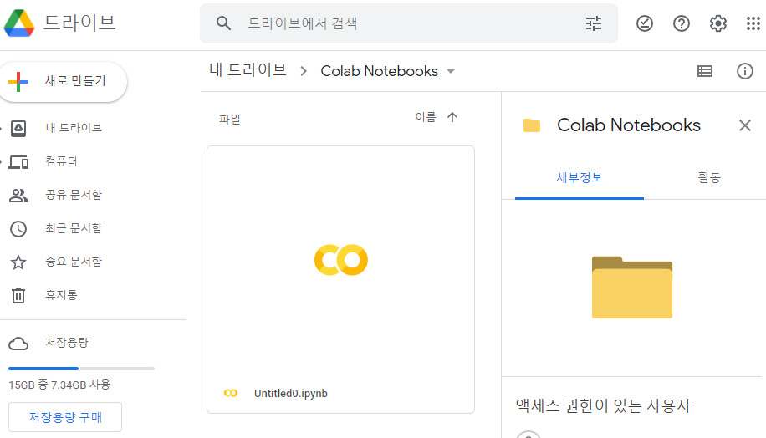766x438 pixels.
Task: Open the 이름 sort field dropdown
Action: 426,117
